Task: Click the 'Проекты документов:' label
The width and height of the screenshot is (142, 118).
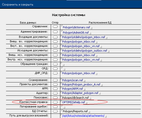Action: [x=34, y=84]
